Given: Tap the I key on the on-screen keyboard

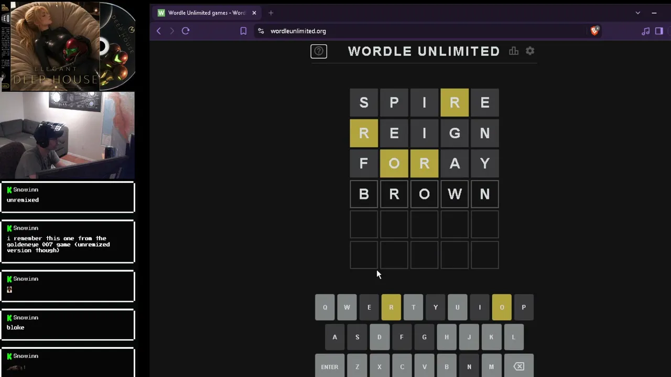Looking at the screenshot, I should [x=480, y=307].
